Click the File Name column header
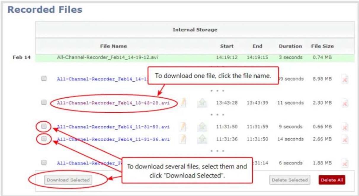 tap(113, 46)
